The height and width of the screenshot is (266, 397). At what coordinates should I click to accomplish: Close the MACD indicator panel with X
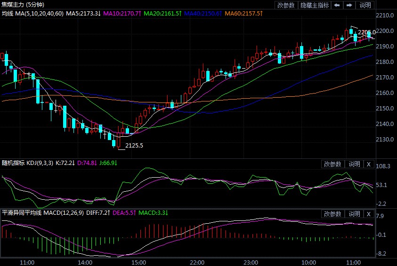coord(369,214)
